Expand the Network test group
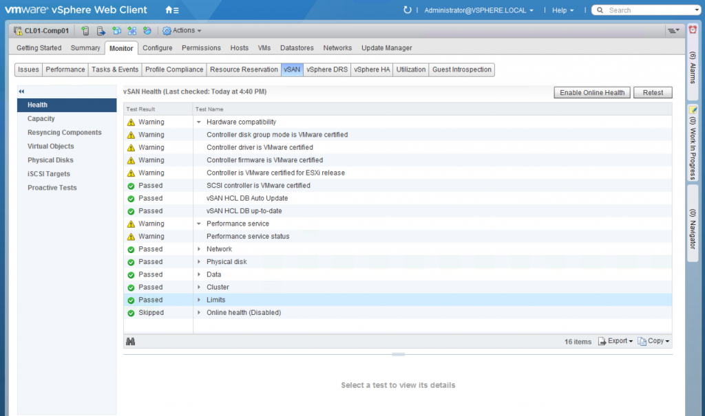The width and height of the screenshot is (705, 416). click(x=199, y=249)
